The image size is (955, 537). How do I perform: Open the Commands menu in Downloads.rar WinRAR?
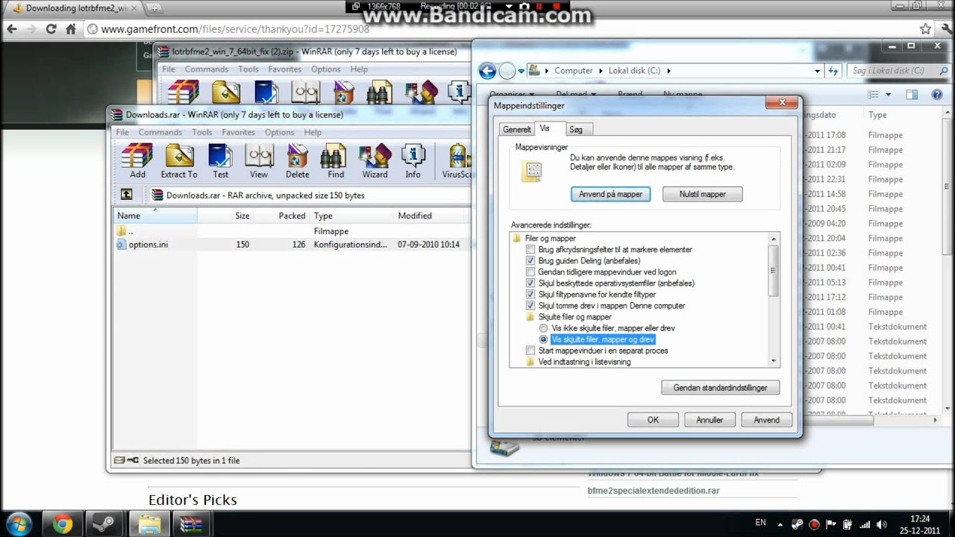(160, 132)
